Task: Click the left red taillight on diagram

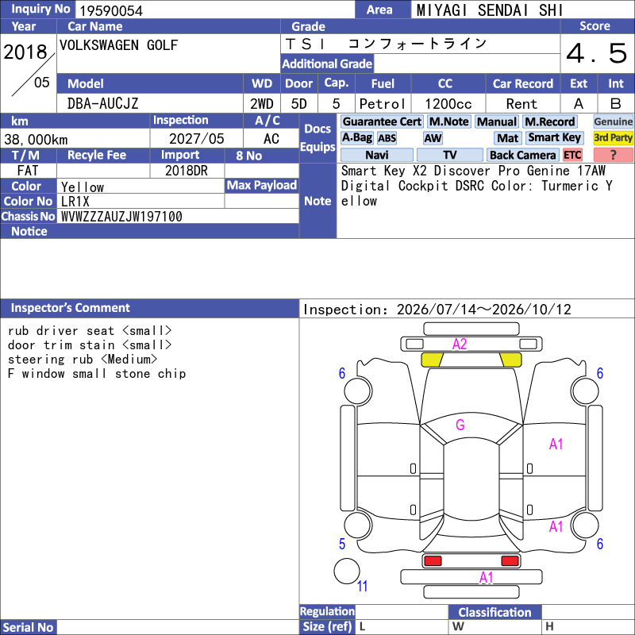Action: point(433,561)
